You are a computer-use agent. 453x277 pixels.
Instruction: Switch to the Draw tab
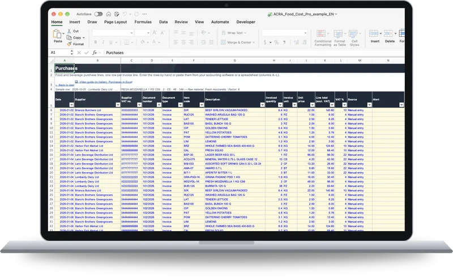(x=92, y=22)
